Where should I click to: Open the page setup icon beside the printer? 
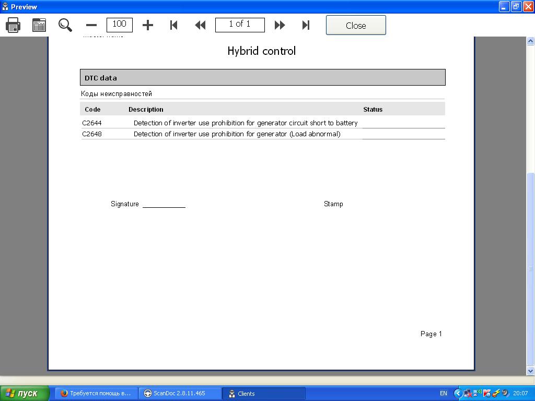[x=39, y=25]
